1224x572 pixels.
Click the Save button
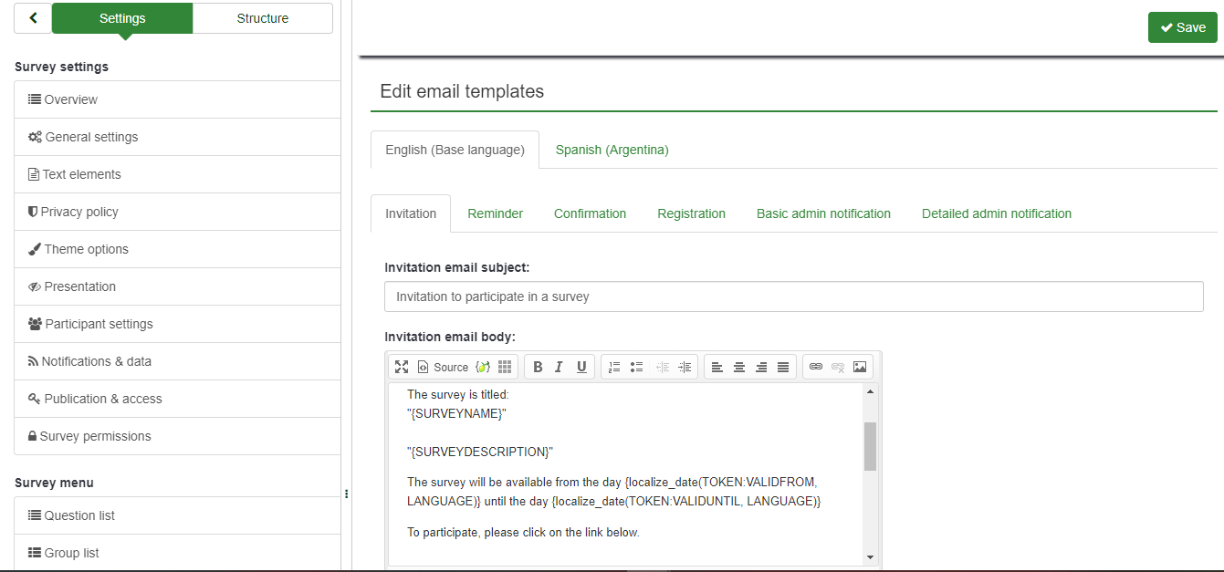click(1182, 27)
